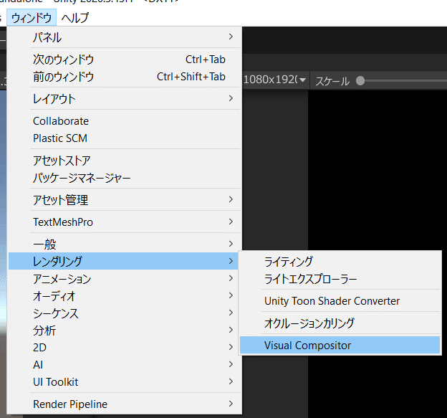The width and height of the screenshot is (447, 418).
Task: Expand the Render Pipeline submenu
Action: coord(125,404)
